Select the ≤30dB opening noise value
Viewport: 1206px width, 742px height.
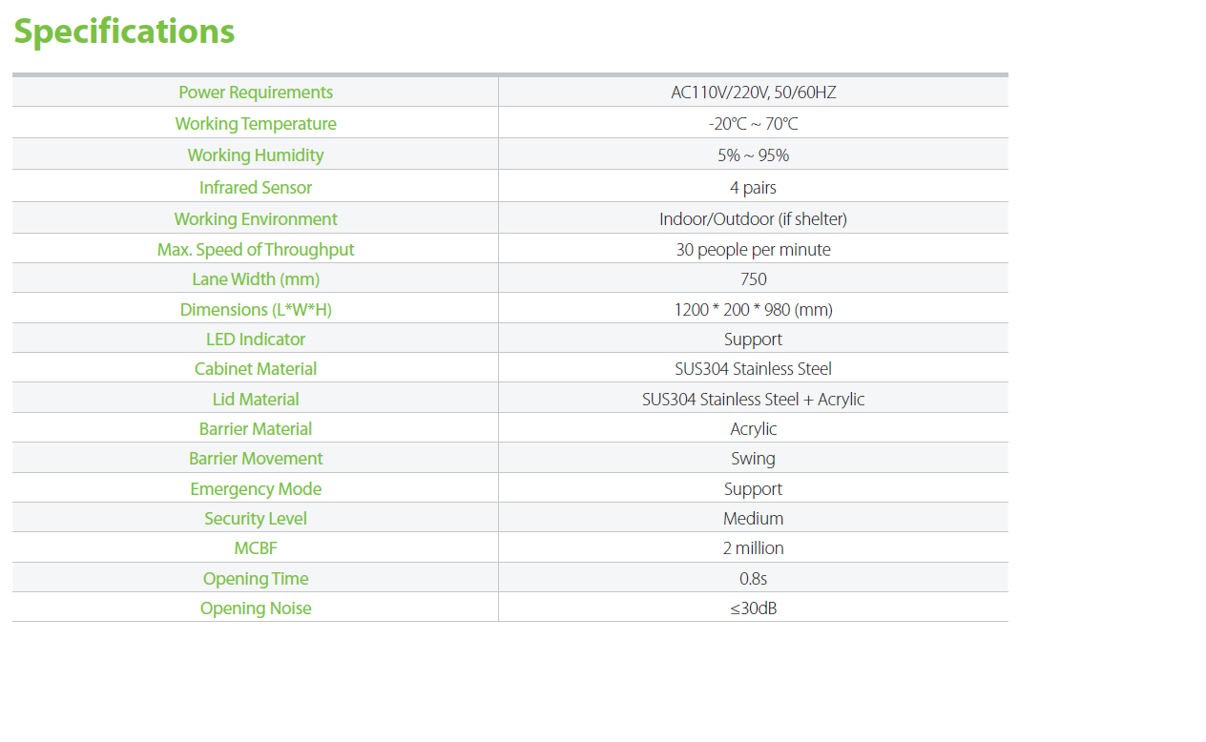point(753,608)
